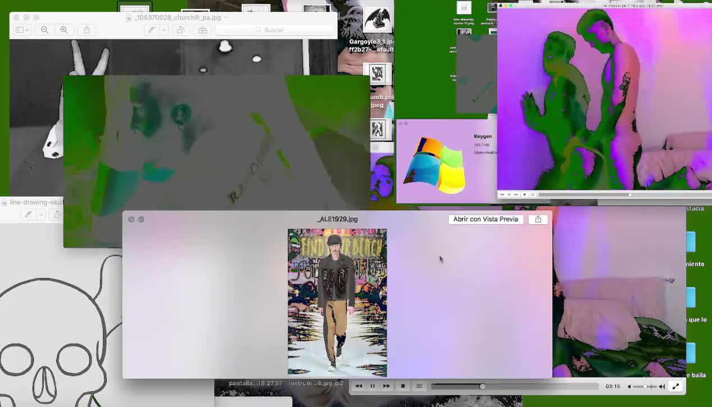Screen dimensions: 712x407
Task: Click Abrir con Vista Previa button
Action: [486, 219]
